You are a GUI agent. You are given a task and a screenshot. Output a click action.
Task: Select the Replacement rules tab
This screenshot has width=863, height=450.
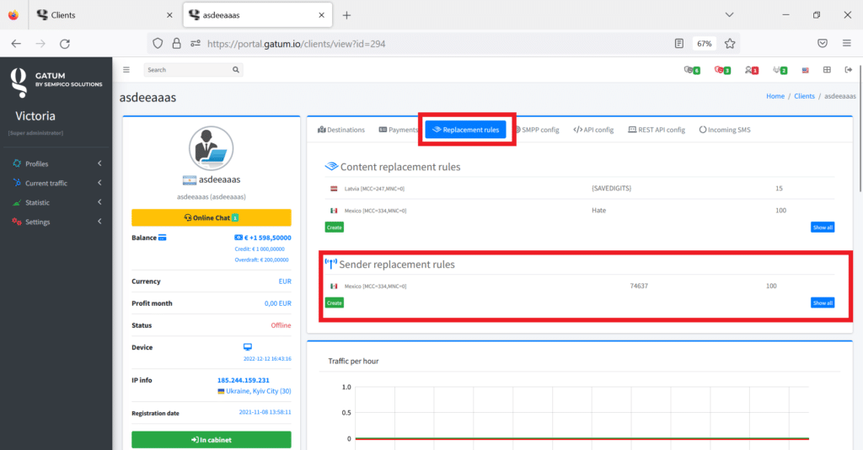(x=465, y=130)
